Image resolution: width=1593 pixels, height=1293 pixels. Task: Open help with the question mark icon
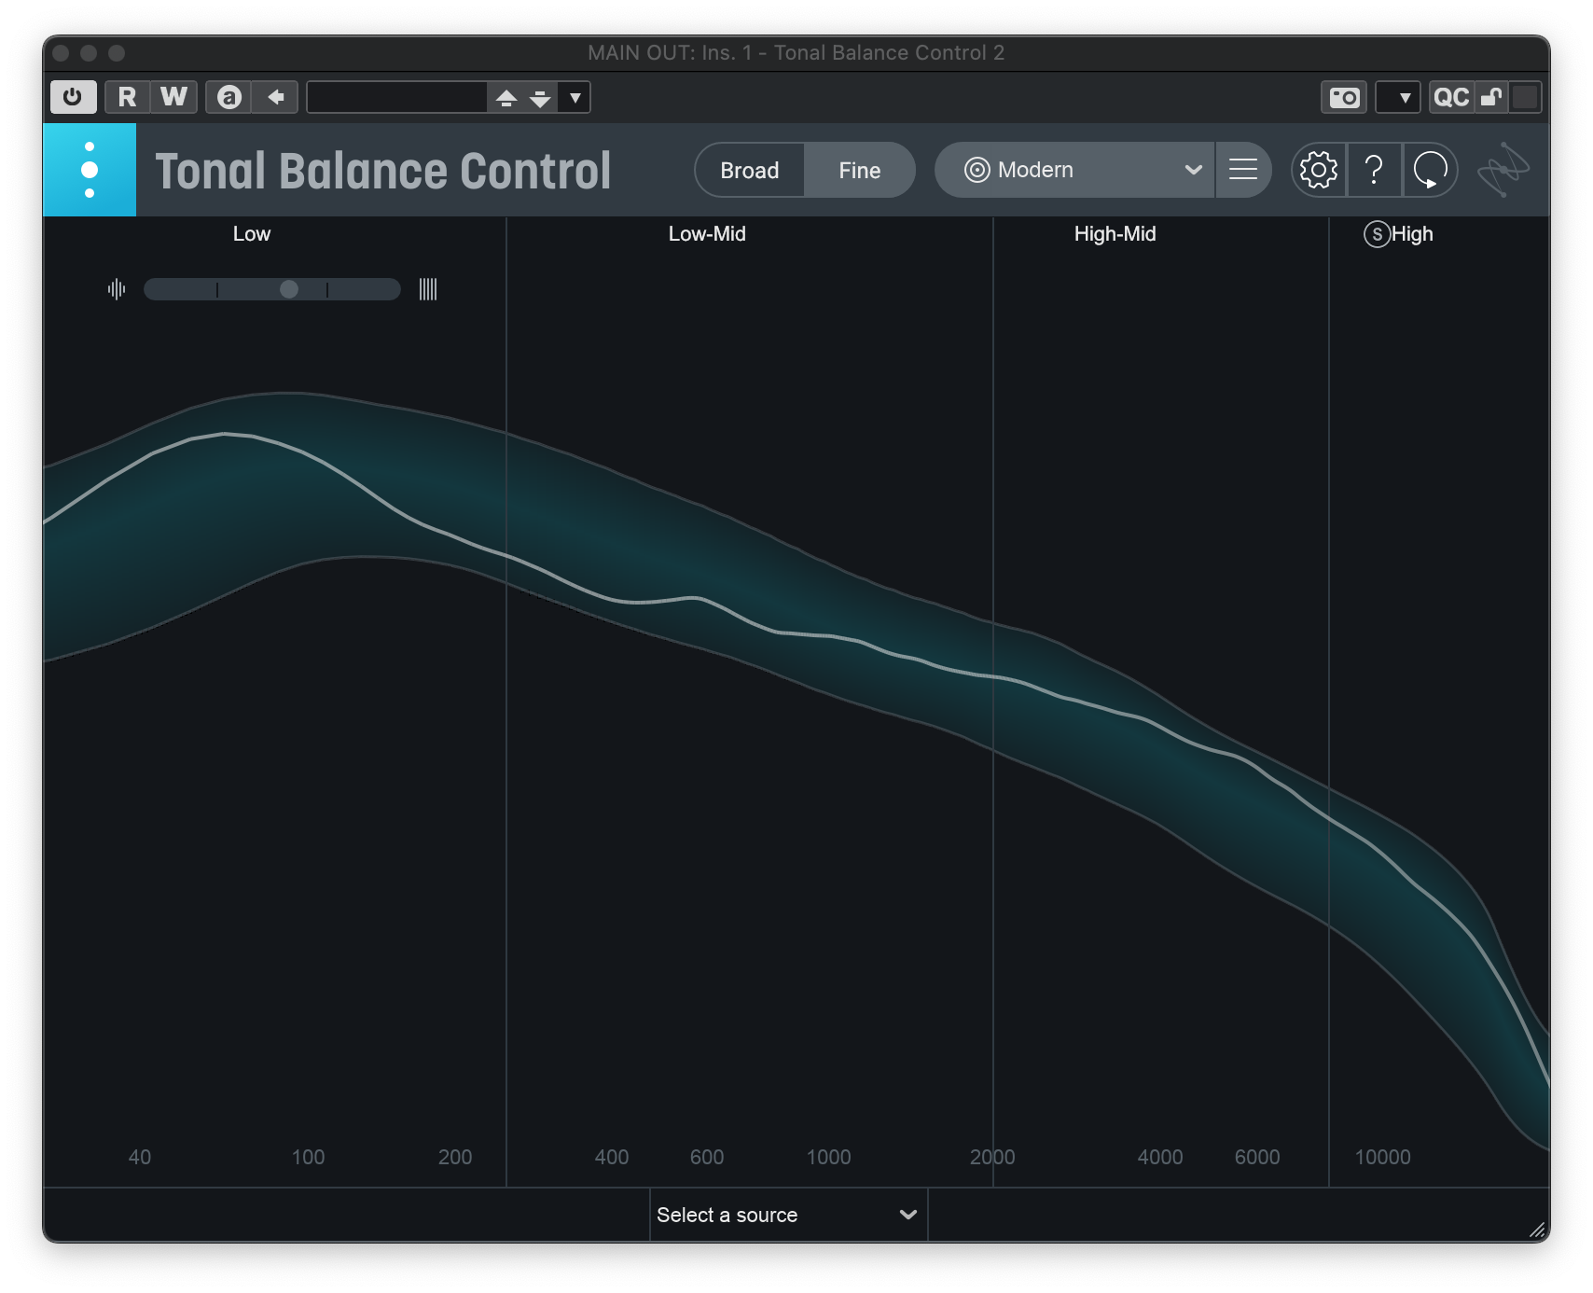(x=1374, y=170)
